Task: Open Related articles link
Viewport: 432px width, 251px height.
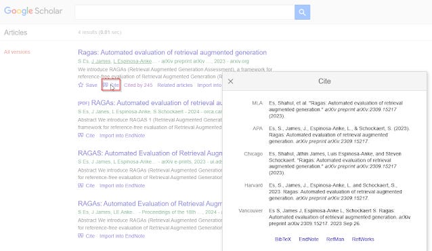Action: pyautogui.click(x=175, y=85)
